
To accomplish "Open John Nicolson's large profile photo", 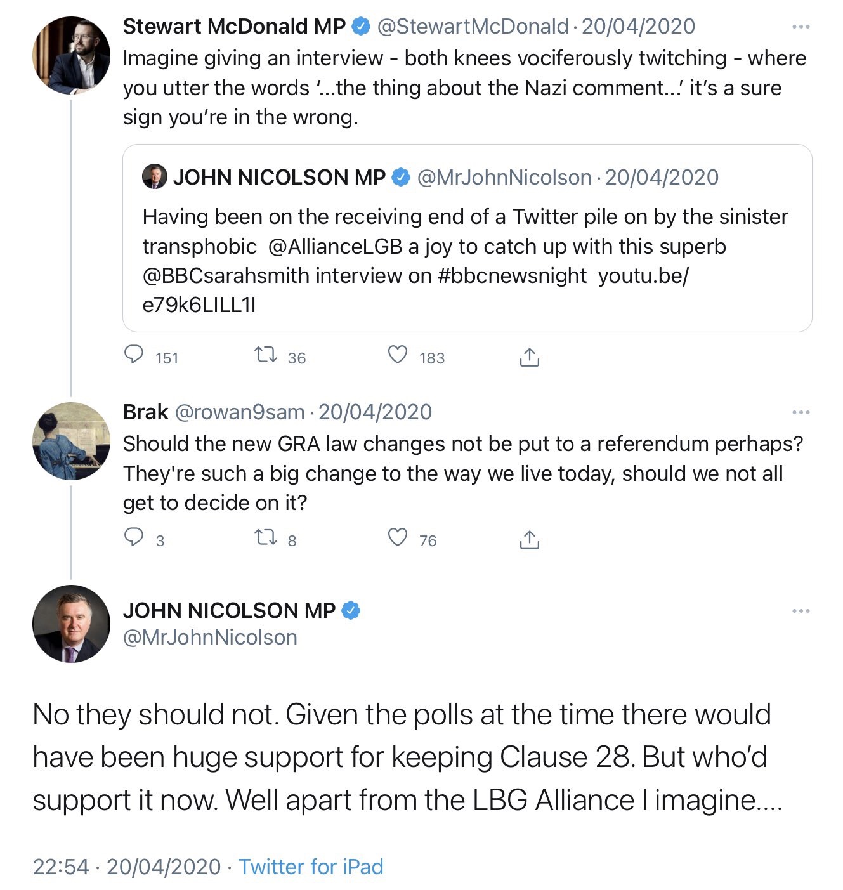I will pyautogui.click(x=71, y=624).
